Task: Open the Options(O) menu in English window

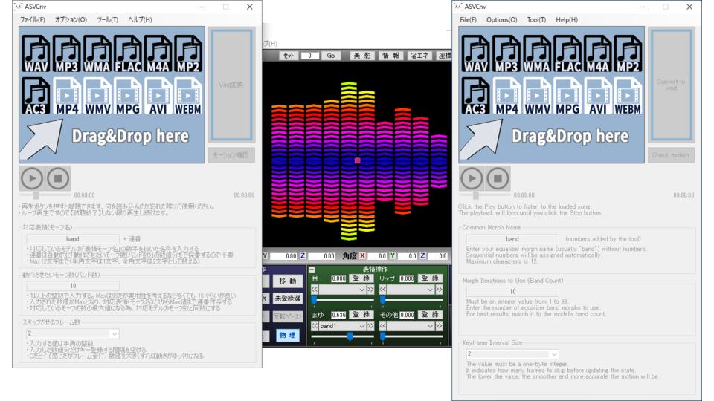Action: 502,19
